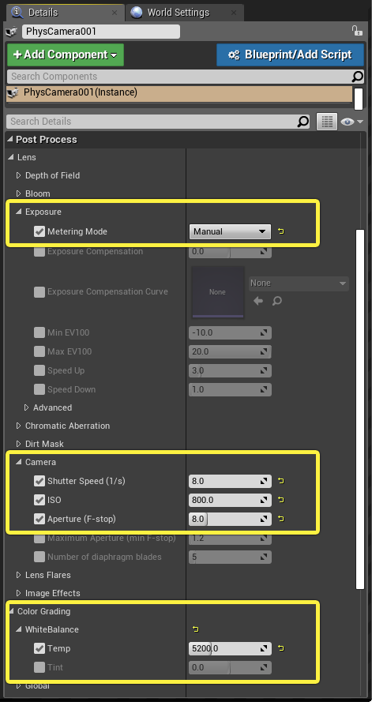
Task: Reset the Shutter Speed value to default
Action: click(281, 481)
